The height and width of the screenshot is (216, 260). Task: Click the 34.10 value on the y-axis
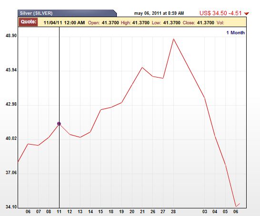click(11, 207)
